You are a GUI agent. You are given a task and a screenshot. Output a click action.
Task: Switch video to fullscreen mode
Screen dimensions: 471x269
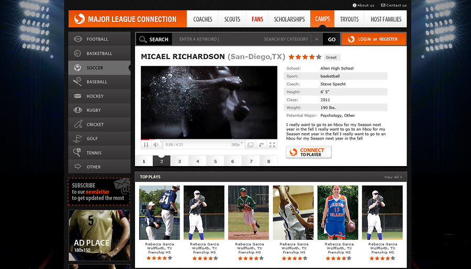click(272, 145)
